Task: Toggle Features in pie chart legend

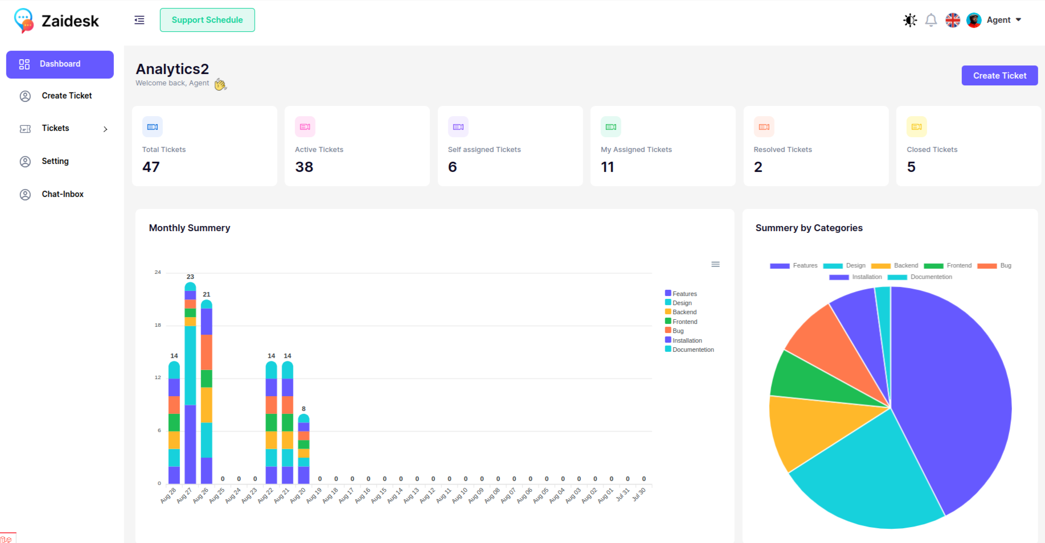Action: [793, 266]
